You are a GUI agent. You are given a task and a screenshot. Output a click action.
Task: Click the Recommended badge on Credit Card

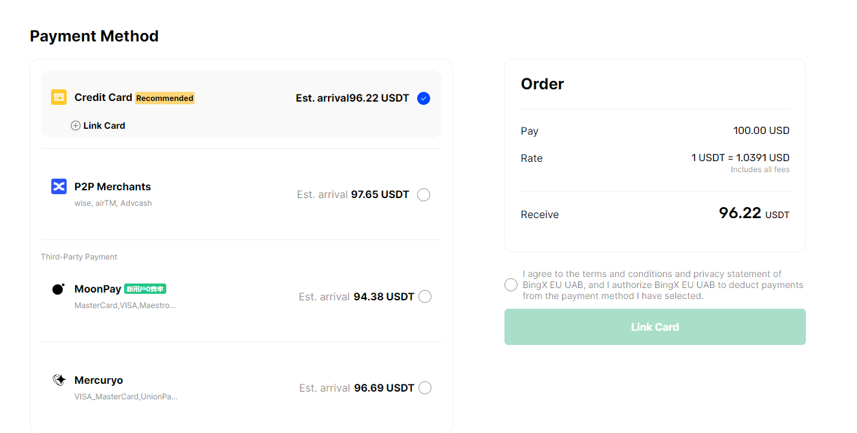165,98
